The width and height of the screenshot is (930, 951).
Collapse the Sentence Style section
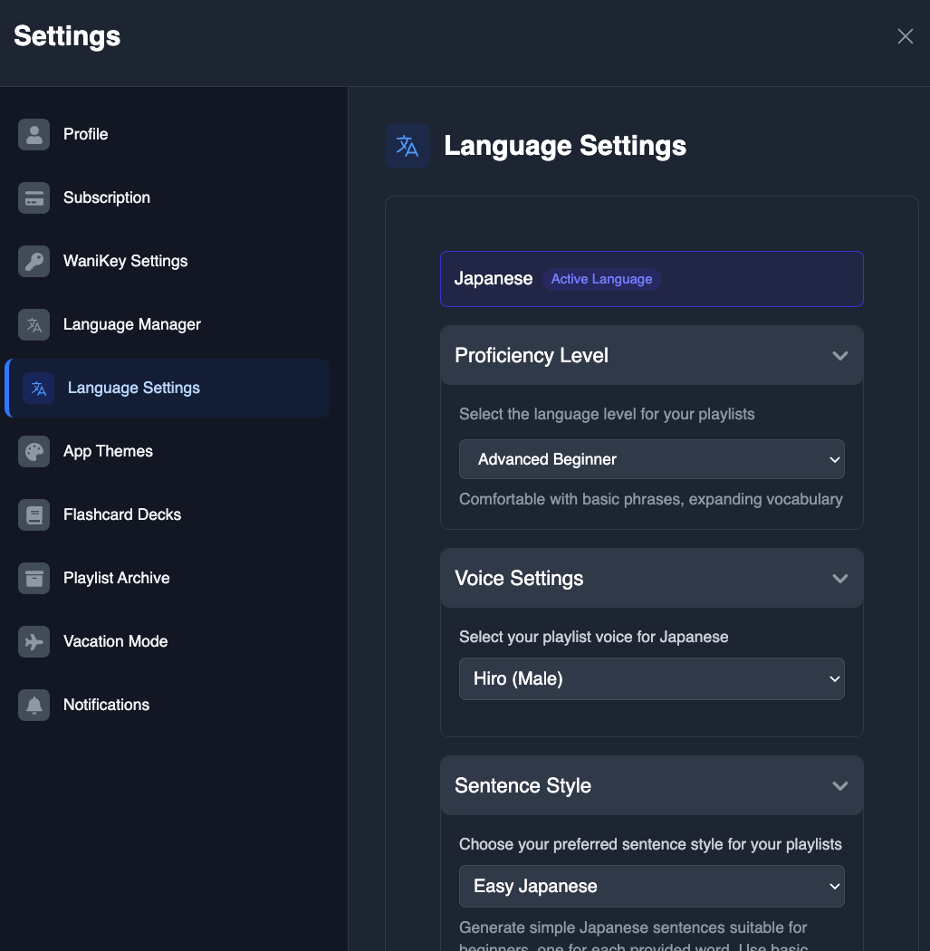839,786
